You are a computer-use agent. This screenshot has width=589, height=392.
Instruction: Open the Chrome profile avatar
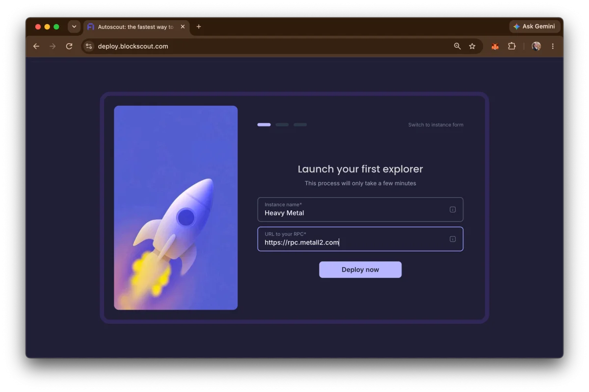coord(536,46)
